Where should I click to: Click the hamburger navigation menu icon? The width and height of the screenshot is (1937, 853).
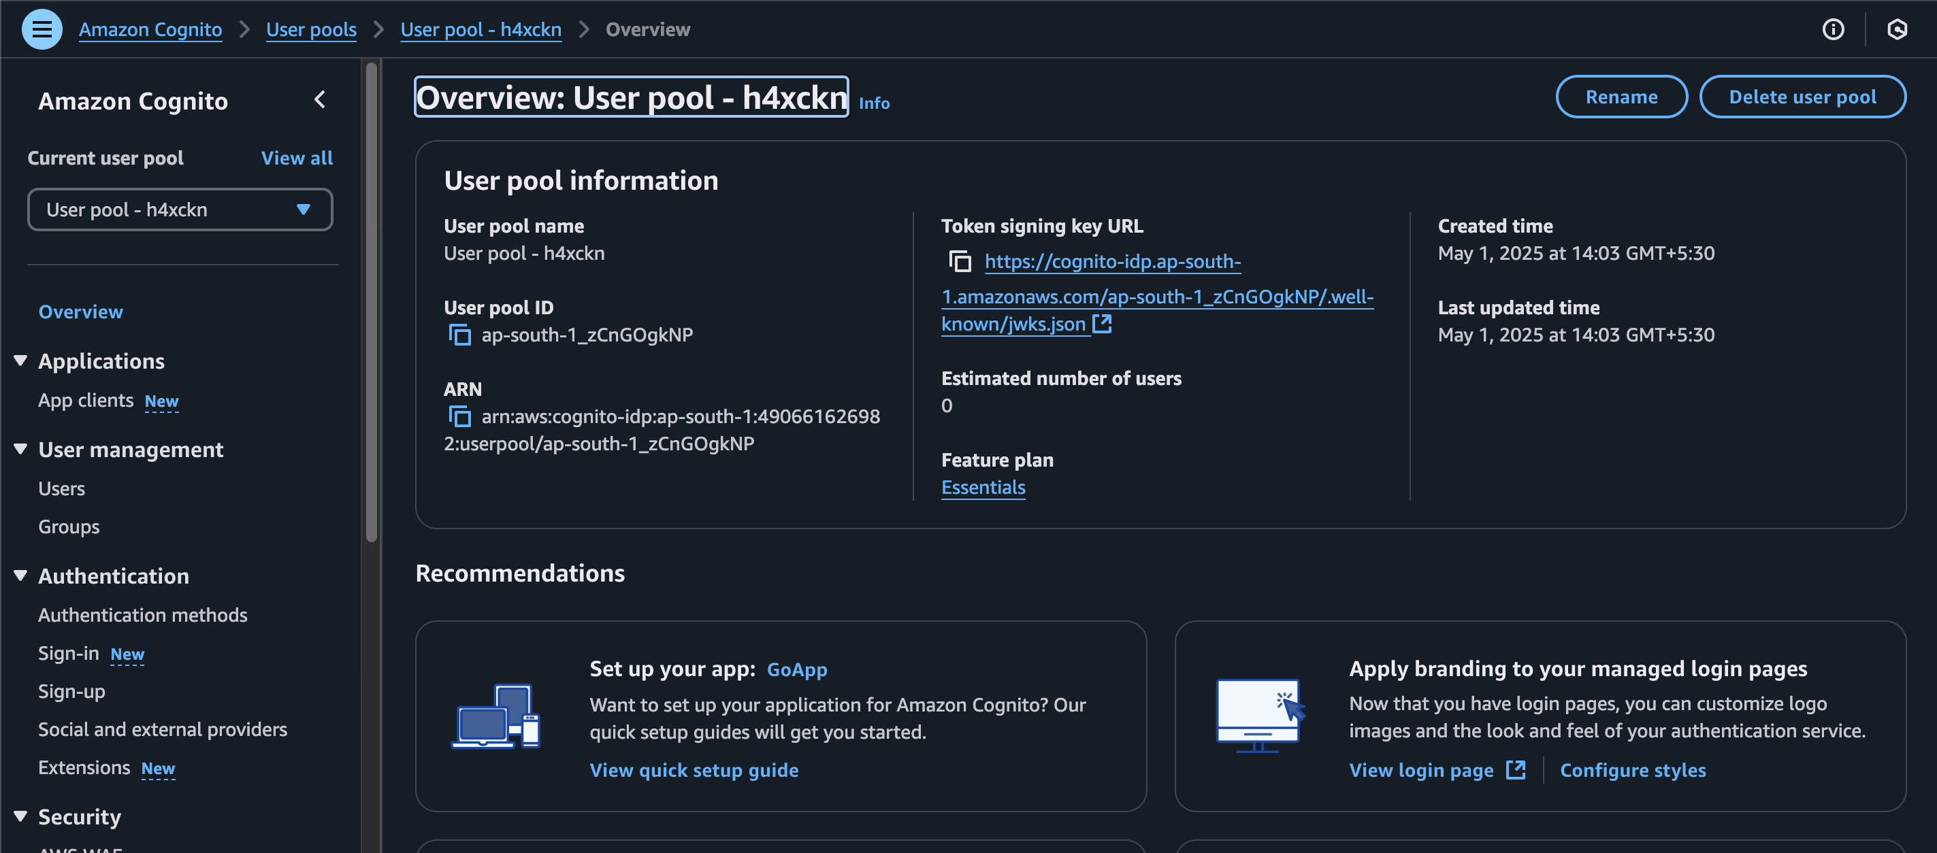[x=42, y=29]
